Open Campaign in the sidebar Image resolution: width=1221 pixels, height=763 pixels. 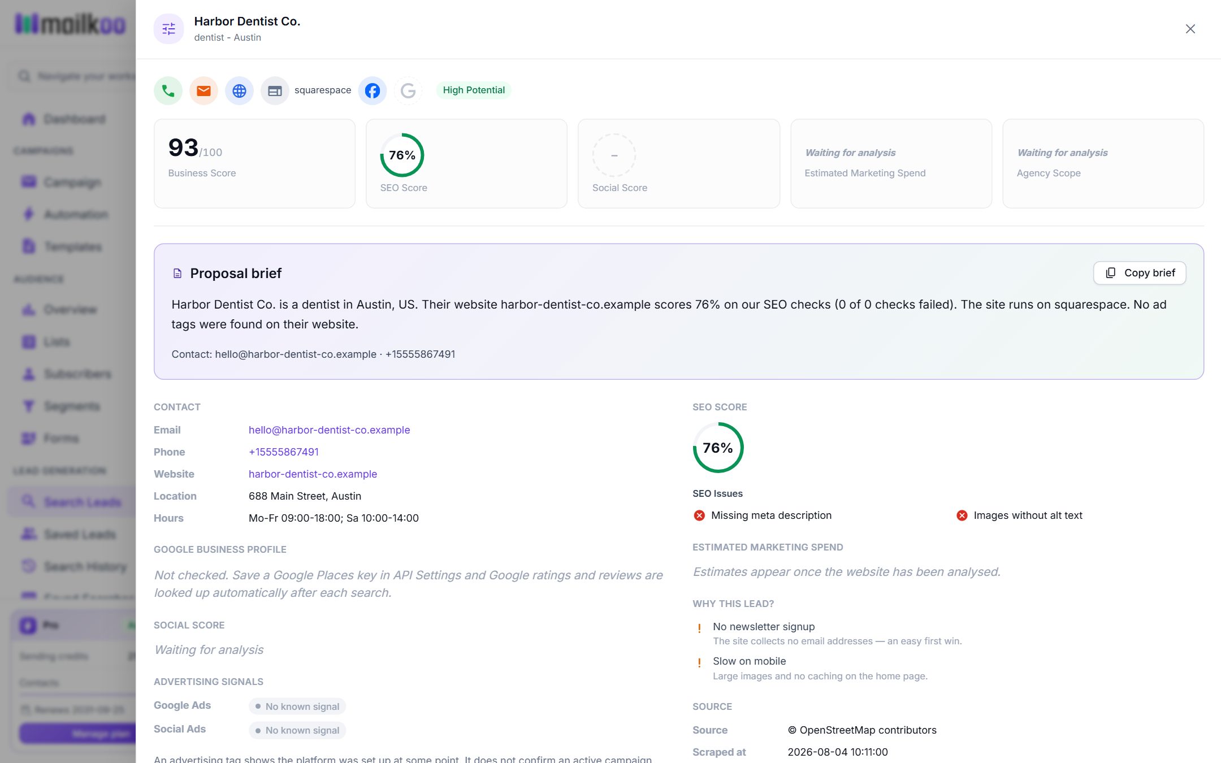pyautogui.click(x=72, y=182)
